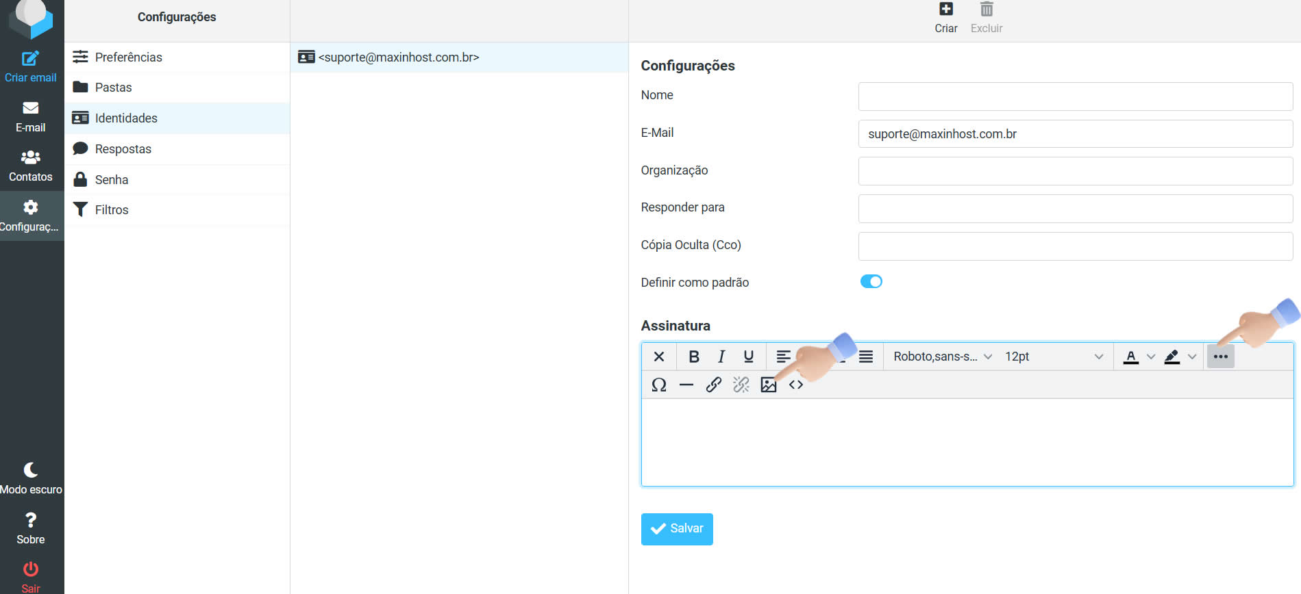
Task: Click the Salvar button
Action: point(677,529)
